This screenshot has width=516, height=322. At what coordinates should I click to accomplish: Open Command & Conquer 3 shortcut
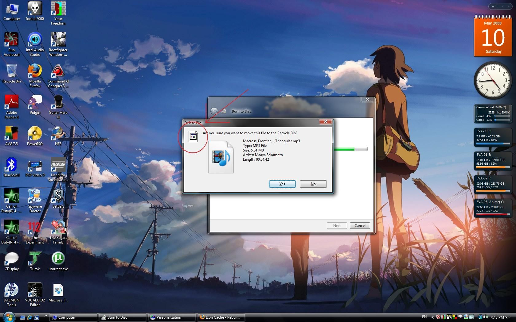pos(58,76)
